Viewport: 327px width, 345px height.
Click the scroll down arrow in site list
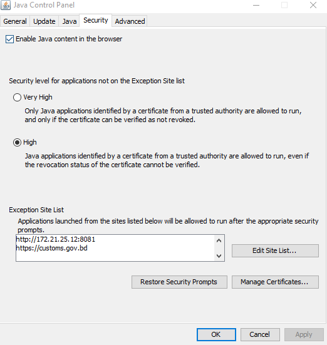tap(219, 255)
